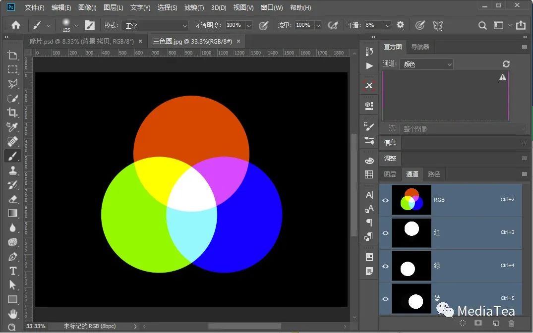Toggle visibility of 蓝 channel
Viewport: 533px width, 333px height.
pos(385,299)
